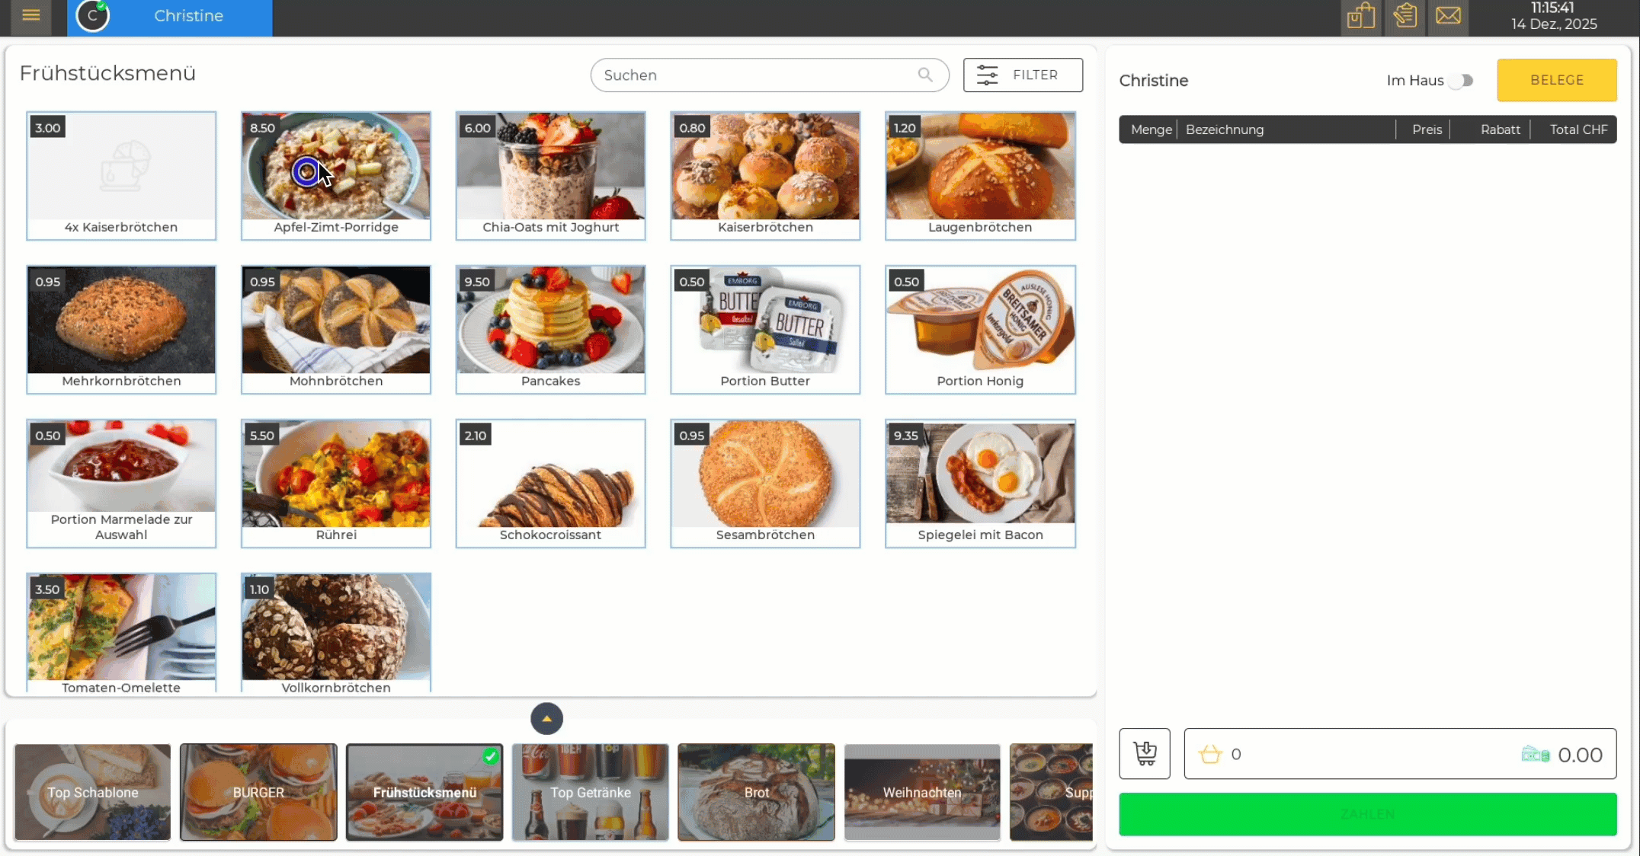Viewport: 1640px width, 856px height.
Task: Click the Christine user avatar icon
Action: pos(93,16)
